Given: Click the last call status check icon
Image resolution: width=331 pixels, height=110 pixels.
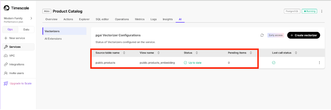Looking at the screenshot, I should [274, 62].
